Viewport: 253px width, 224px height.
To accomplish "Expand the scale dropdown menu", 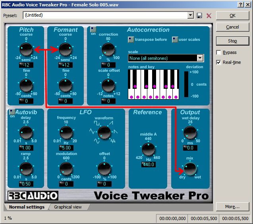I will [x=200, y=58].
